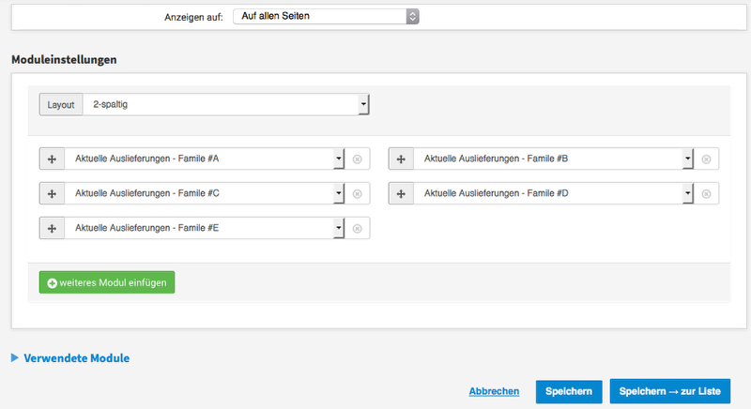751x409 pixels.
Task: Click the Moduleinstellungen heading
Action: point(64,60)
